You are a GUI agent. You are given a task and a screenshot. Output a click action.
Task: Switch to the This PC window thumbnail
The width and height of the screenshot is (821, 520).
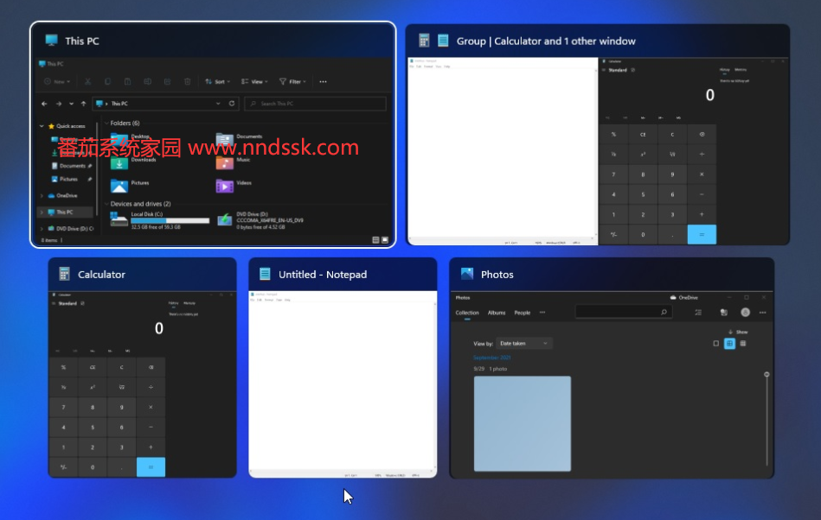tap(213, 135)
